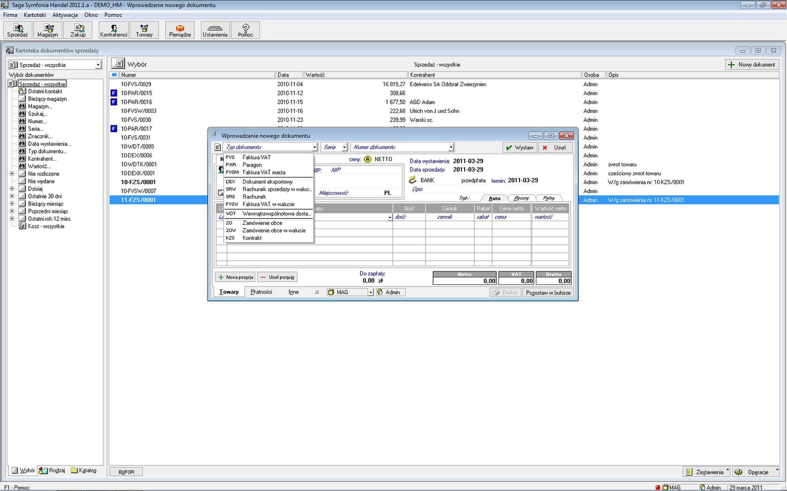Click the Wybór list icon in the document header
Viewport: 787px width, 491px height.
118,64
